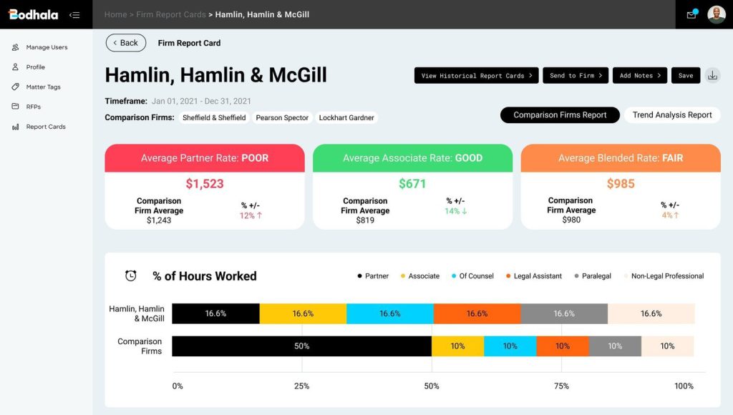
Task: Click the Back button
Action: point(126,42)
